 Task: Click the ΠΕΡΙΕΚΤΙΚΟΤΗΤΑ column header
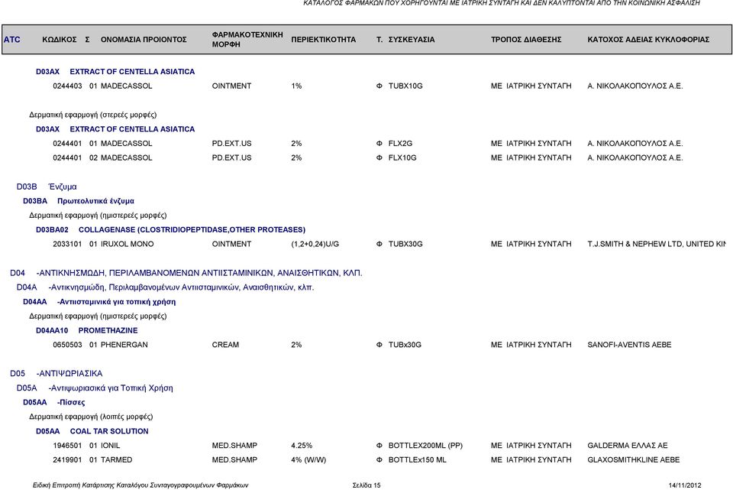tap(324, 39)
